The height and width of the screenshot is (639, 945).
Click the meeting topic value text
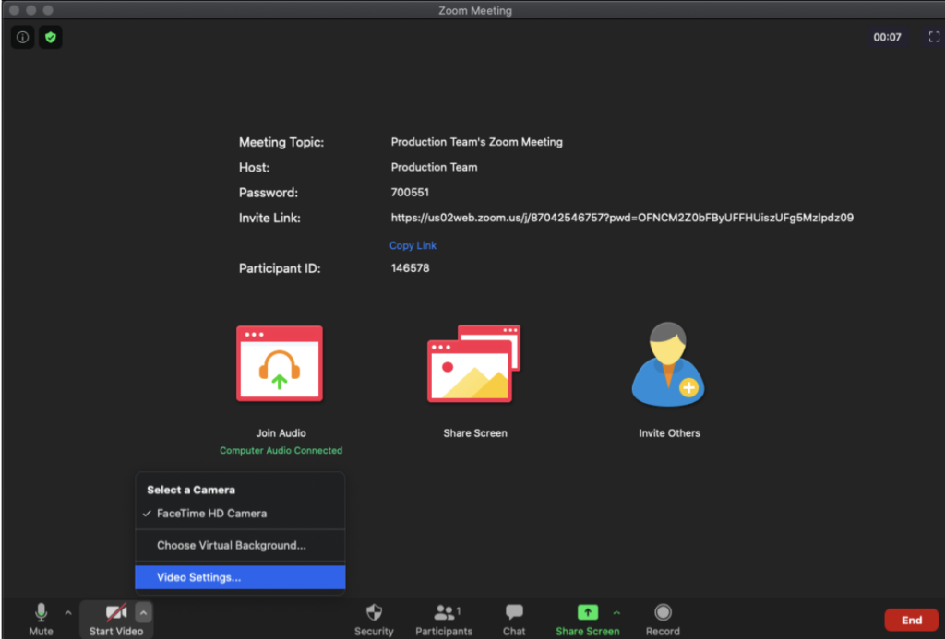pyautogui.click(x=477, y=142)
